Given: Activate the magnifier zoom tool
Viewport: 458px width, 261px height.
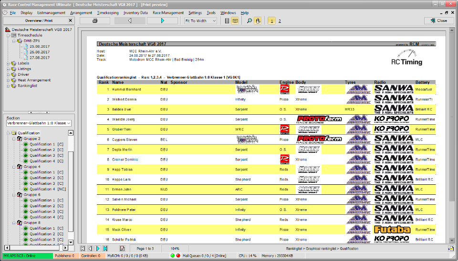Looking at the screenshot, I should click(249, 20).
